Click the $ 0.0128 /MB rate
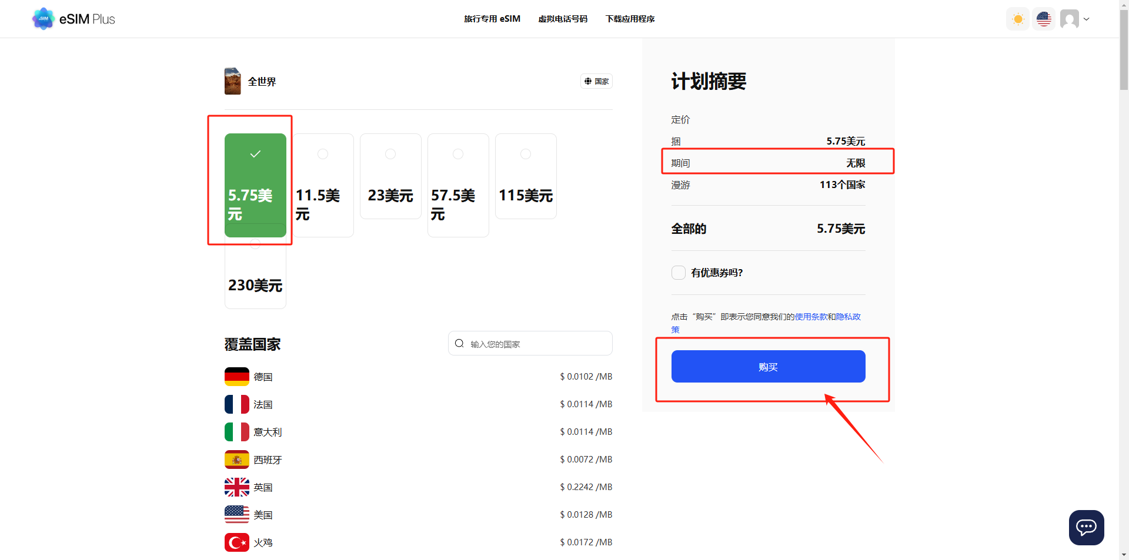The height and width of the screenshot is (560, 1129). pyautogui.click(x=586, y=515)
